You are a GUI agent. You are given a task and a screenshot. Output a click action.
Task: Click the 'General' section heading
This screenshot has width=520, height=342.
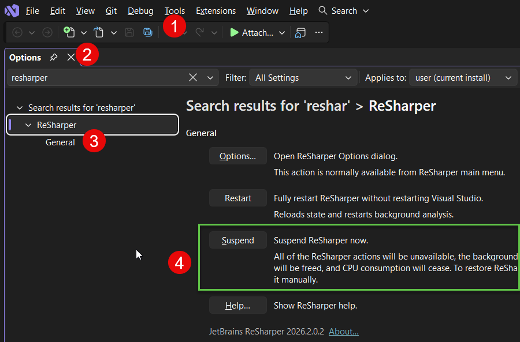point(201,133)
